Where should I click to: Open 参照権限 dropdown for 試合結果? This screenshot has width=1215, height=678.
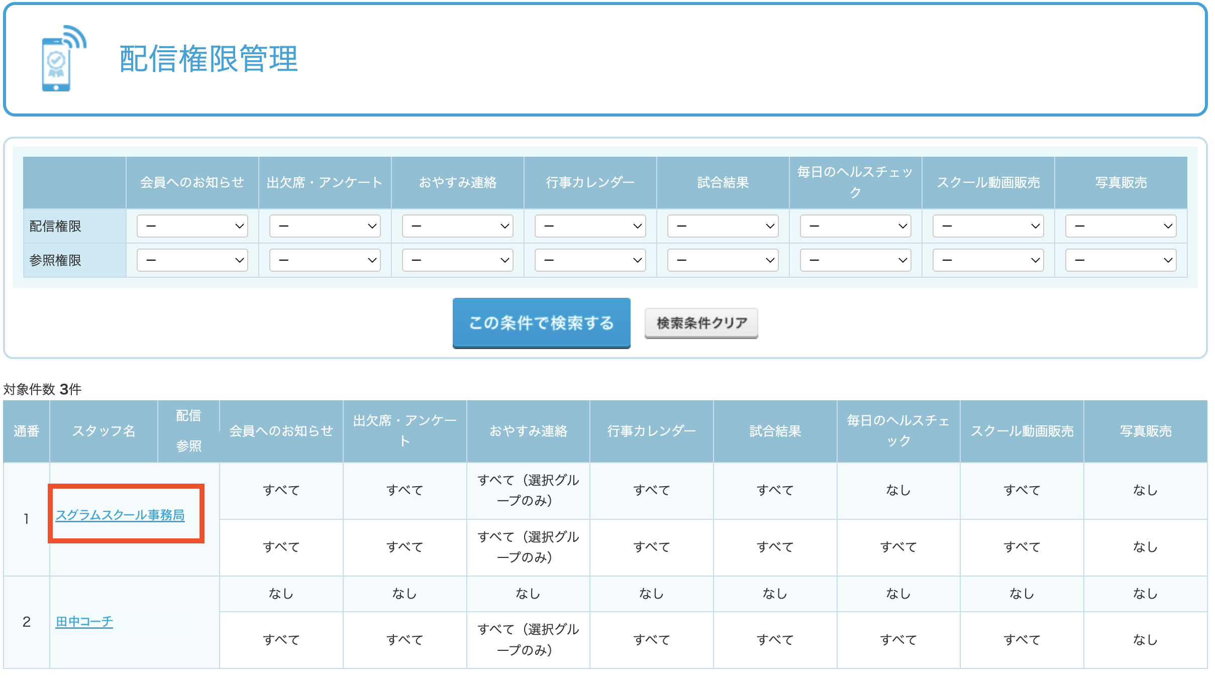coord(723,260)
